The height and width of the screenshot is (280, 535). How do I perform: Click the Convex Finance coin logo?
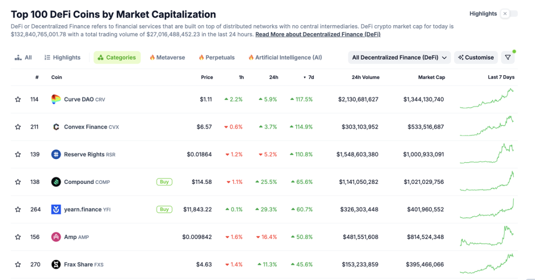(56, 127)
